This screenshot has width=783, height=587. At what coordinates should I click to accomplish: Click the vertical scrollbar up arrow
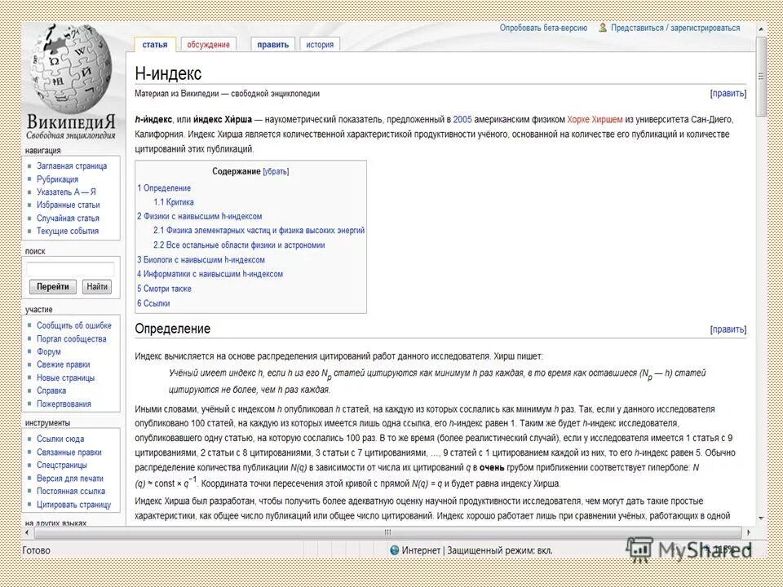pyautogui.click(x=760, y=30)
